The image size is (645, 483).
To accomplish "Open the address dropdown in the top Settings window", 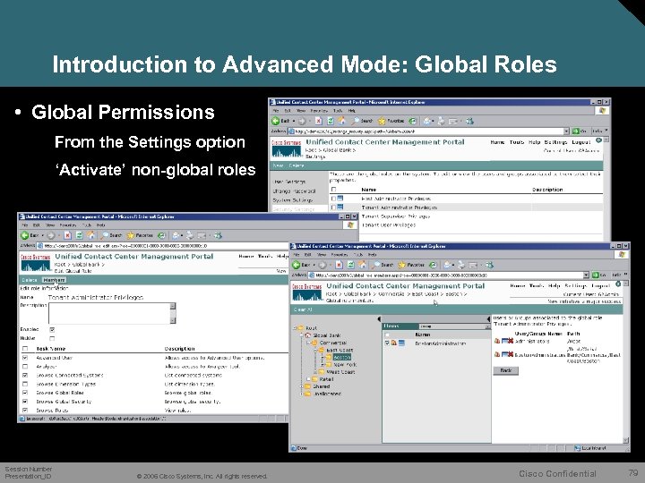I will pos(566,131).
